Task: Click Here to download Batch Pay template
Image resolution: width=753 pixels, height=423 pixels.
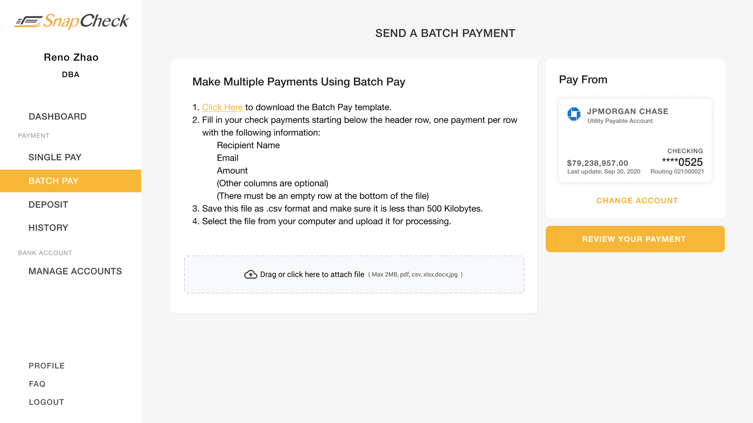Action: tap(222, 107)
